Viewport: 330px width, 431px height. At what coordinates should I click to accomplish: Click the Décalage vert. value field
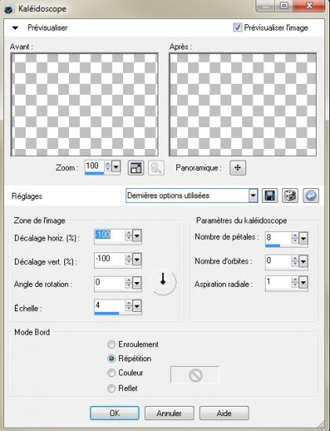110,259
